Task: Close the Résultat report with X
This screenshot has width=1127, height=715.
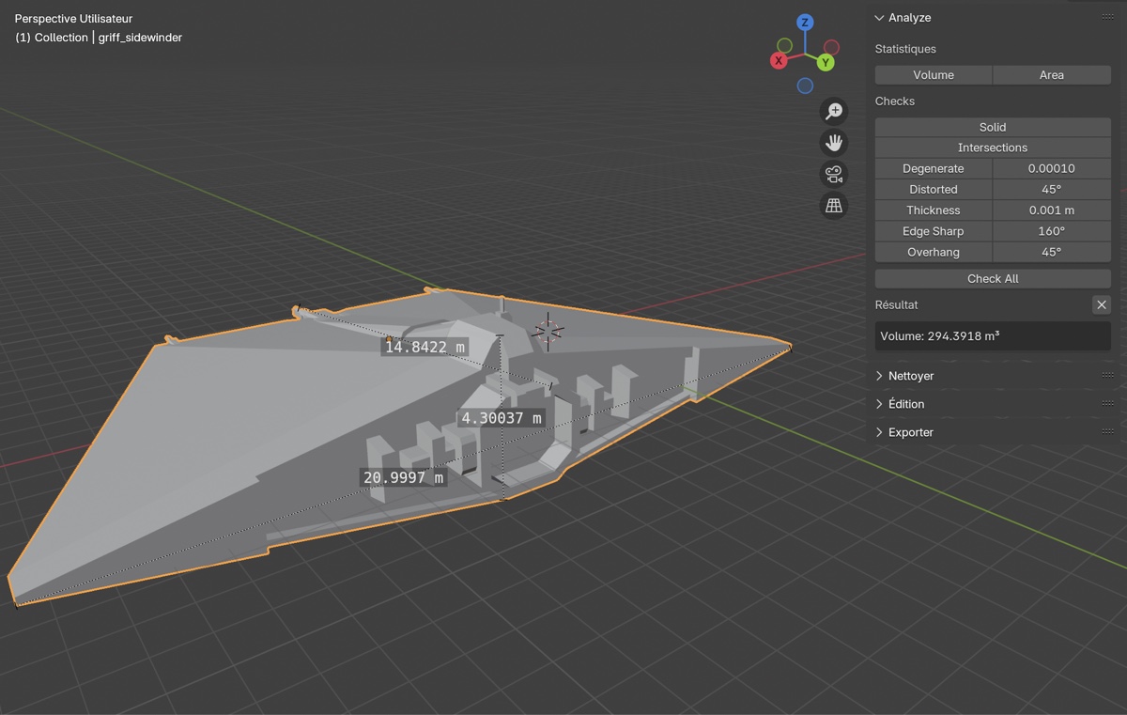Action: point(1102,304)
